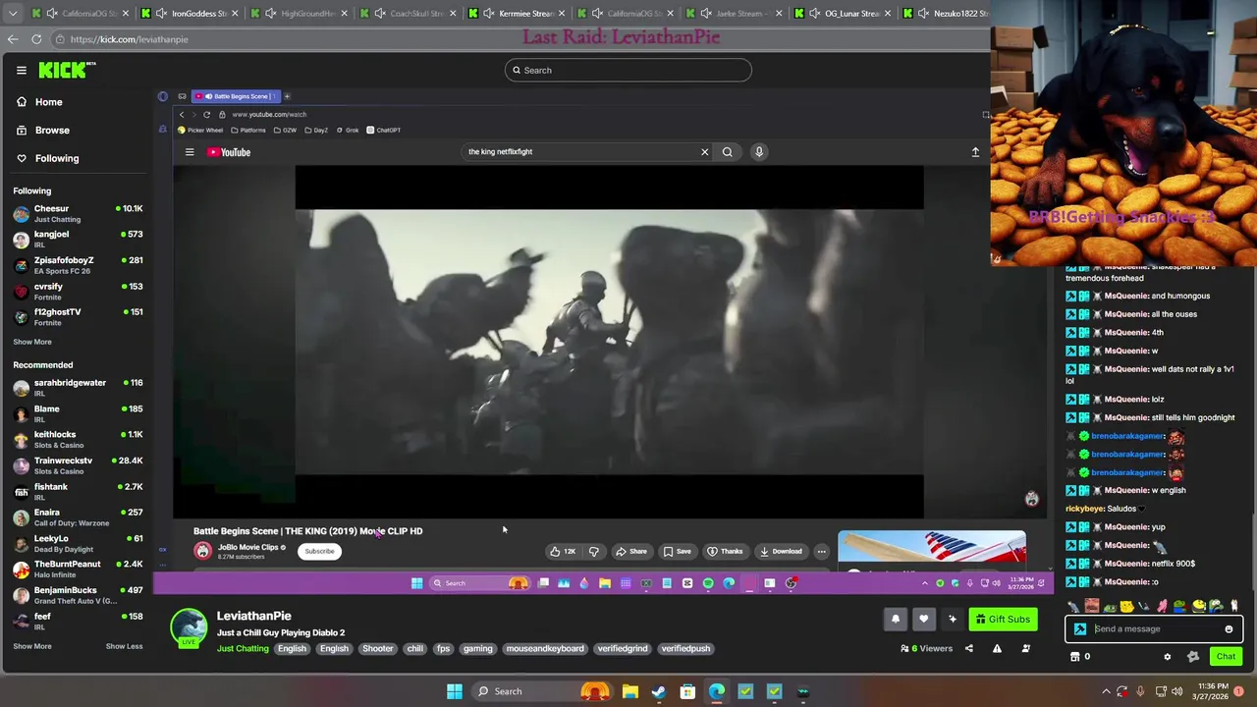Open File Explorer from the Windows taskbar
1257x707 pixels.
(x=629, y=691)
